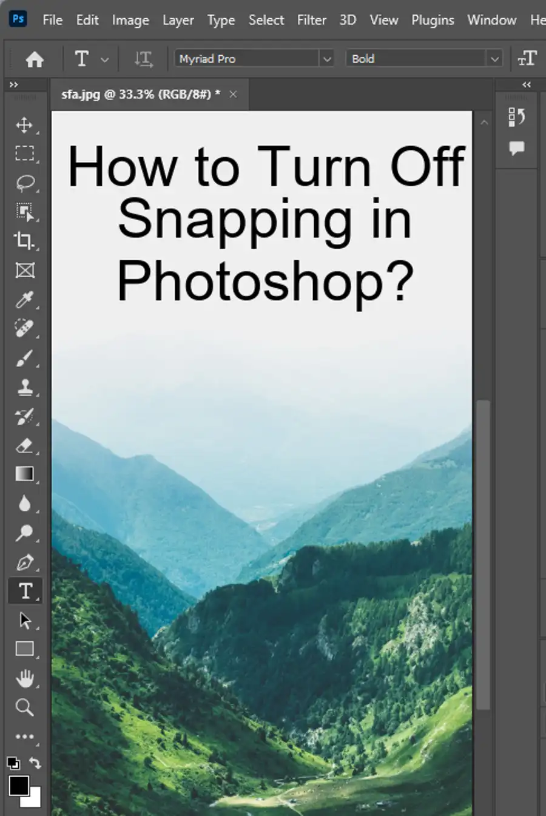
Task: Open the File menu
Action: tap(52, 20)
